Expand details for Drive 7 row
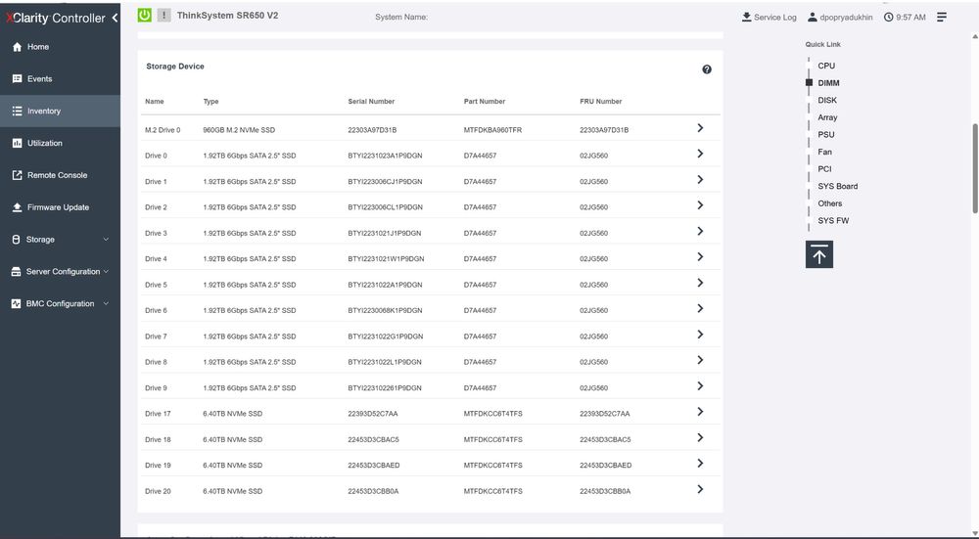The image size is (979, 539). click(x=700, y=335)
